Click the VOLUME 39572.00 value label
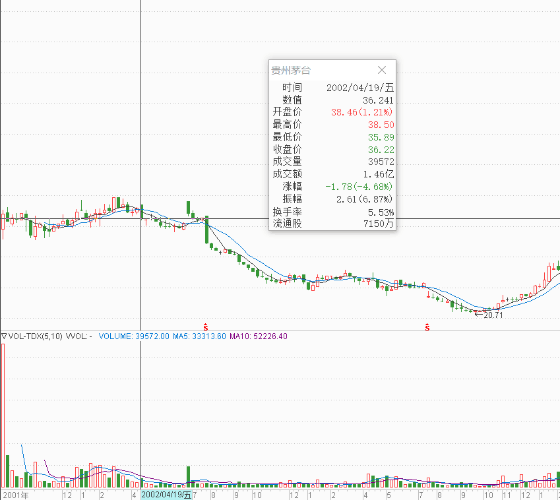560x500 pixels. (x=134, y=336)
